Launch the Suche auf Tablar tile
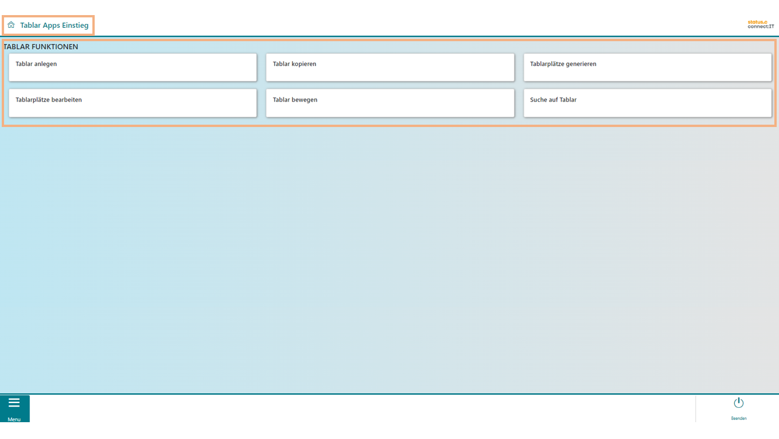The width and height of the screenshot is (779, 439). (x=647, y=103)
